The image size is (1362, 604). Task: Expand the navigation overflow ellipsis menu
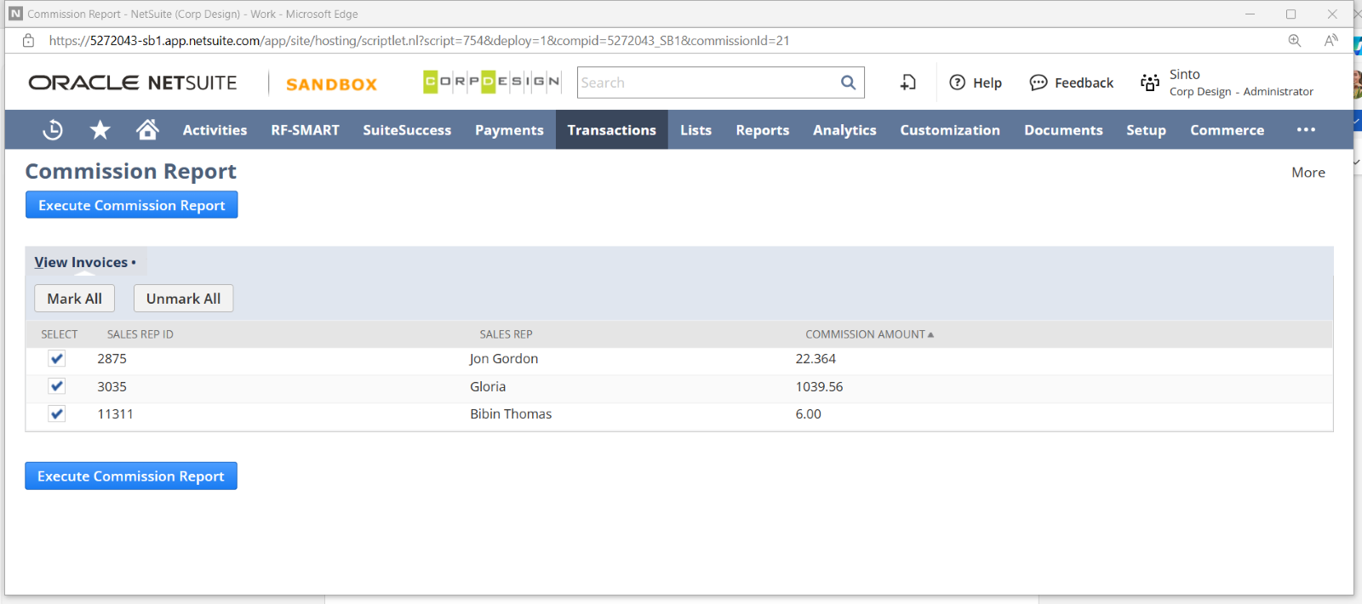(x=1306, y=130)
